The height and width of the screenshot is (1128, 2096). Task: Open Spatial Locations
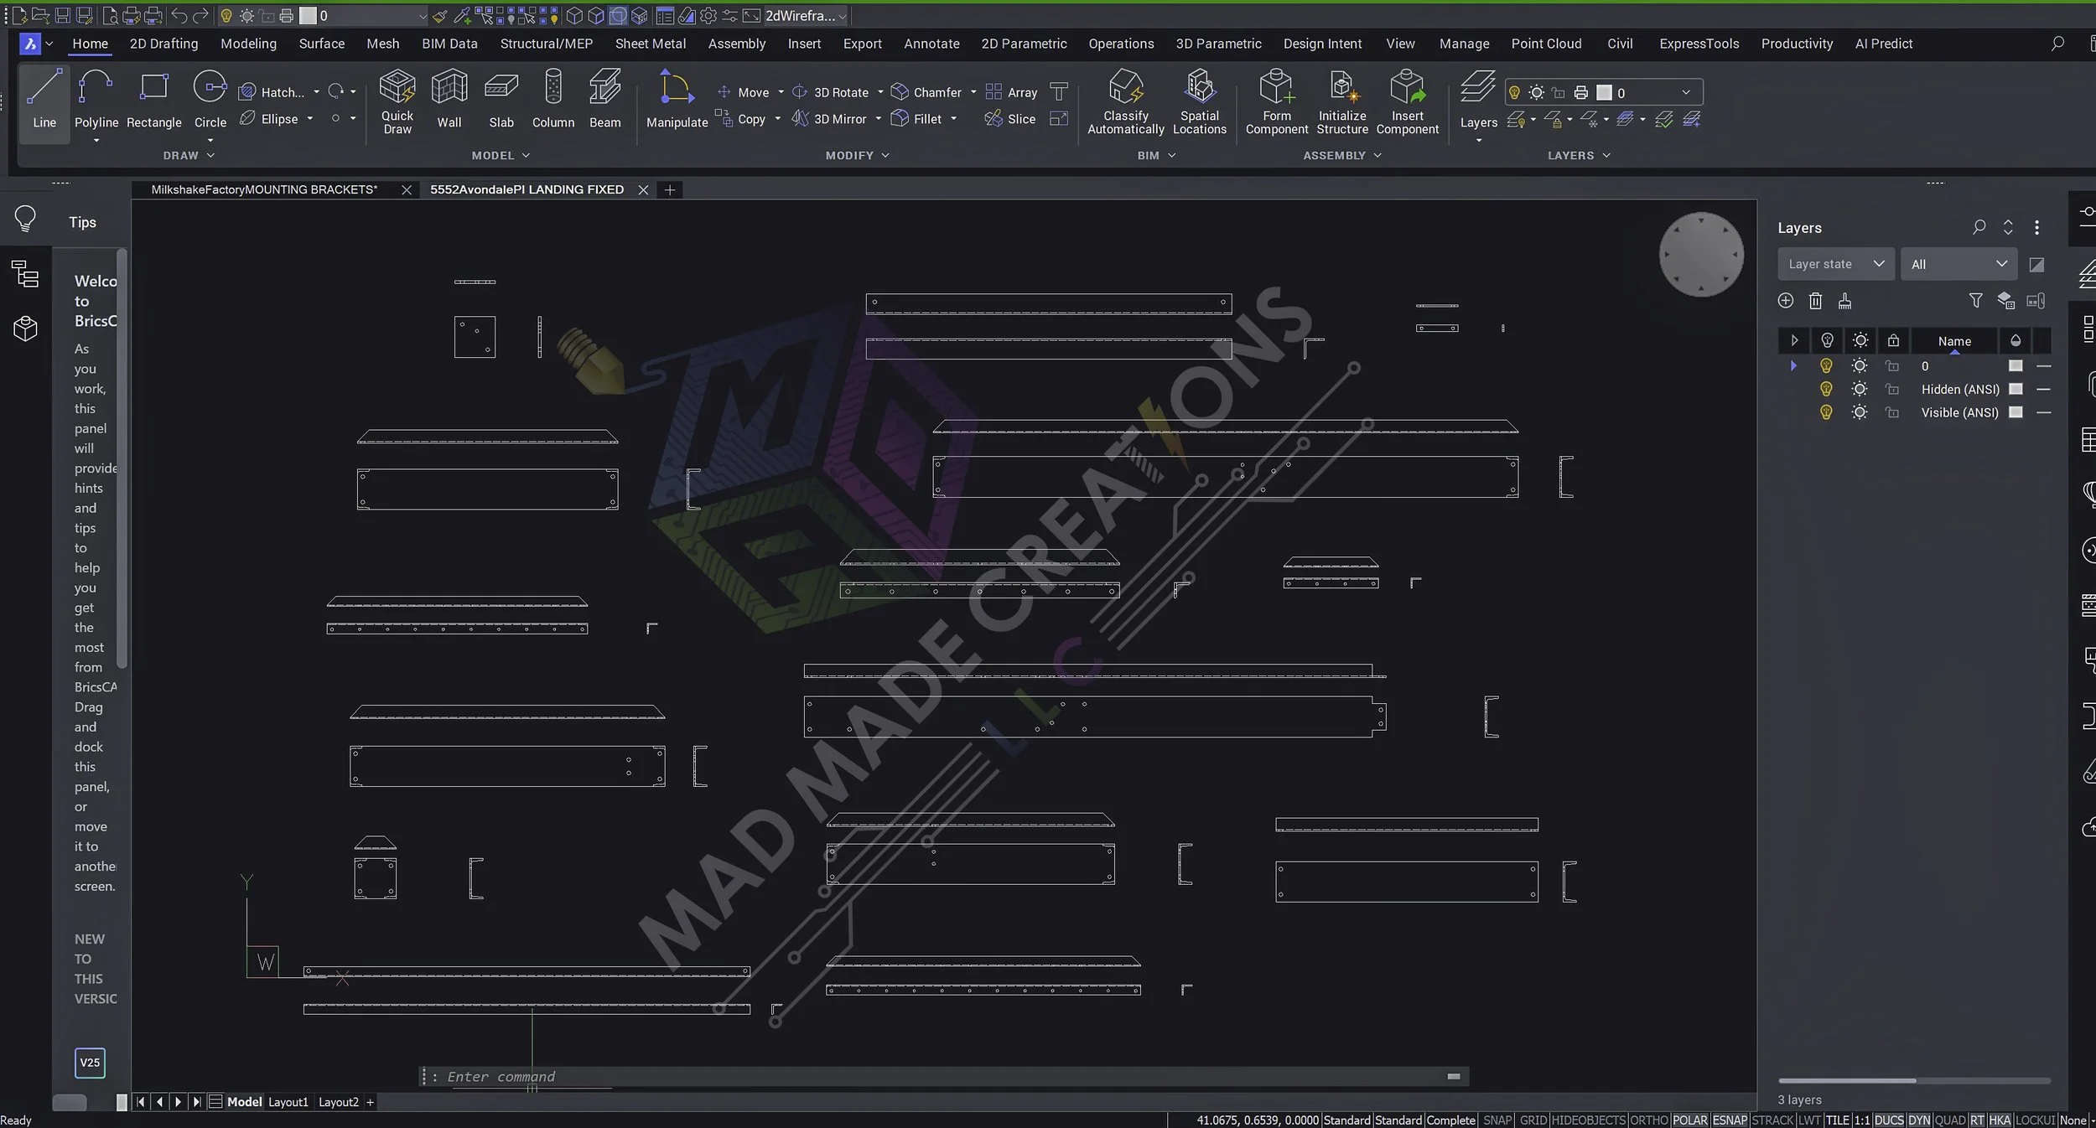[1200, 101]
